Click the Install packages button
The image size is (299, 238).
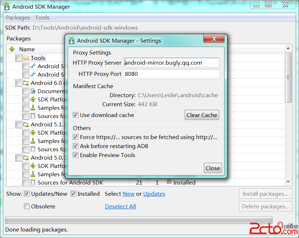pyautogui.click(x=265, y=194)
